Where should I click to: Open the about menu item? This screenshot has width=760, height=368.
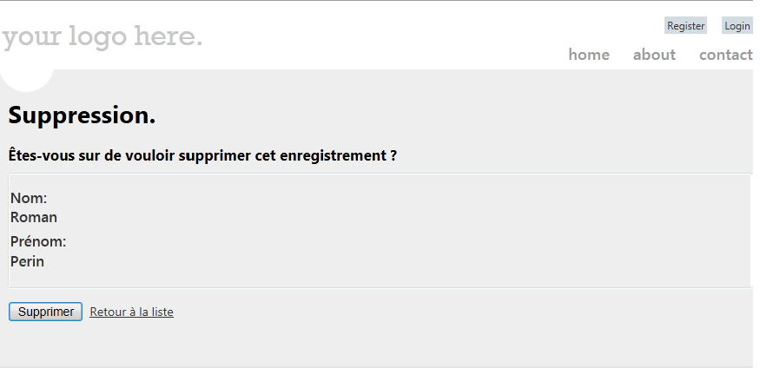coord(654,55)
